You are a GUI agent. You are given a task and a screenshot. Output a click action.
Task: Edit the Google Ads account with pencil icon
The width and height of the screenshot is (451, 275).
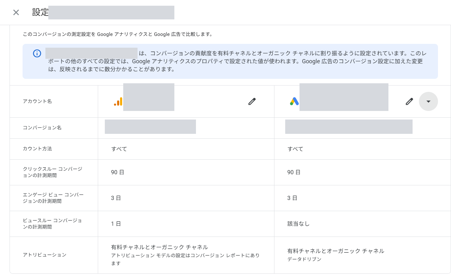pos(409,101)
